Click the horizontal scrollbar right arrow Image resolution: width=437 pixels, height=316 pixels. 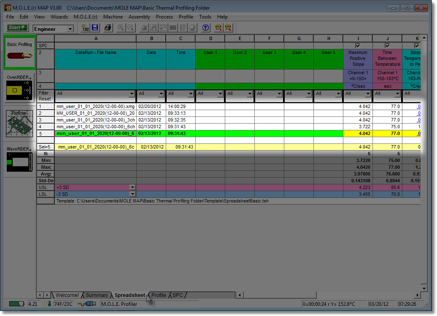coord(417,295)
